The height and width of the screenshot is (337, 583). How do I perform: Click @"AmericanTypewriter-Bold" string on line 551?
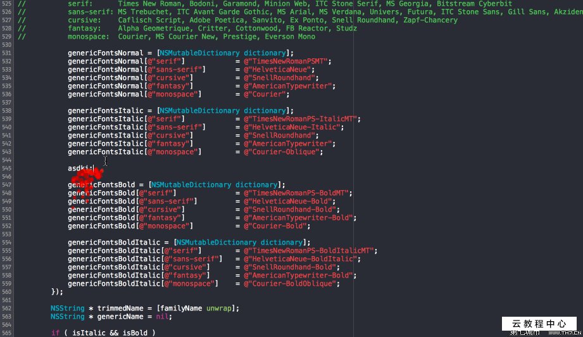pos(298,218)
